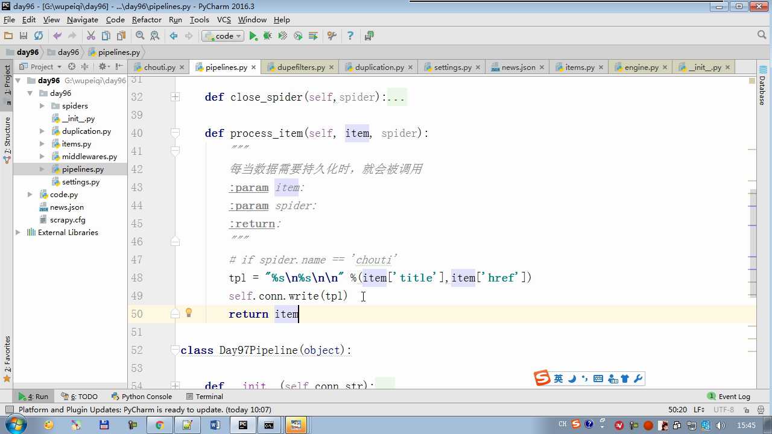772x434 pixels.
Task: Click the Paste toolbar icon
Action: (x=121, y=36)
